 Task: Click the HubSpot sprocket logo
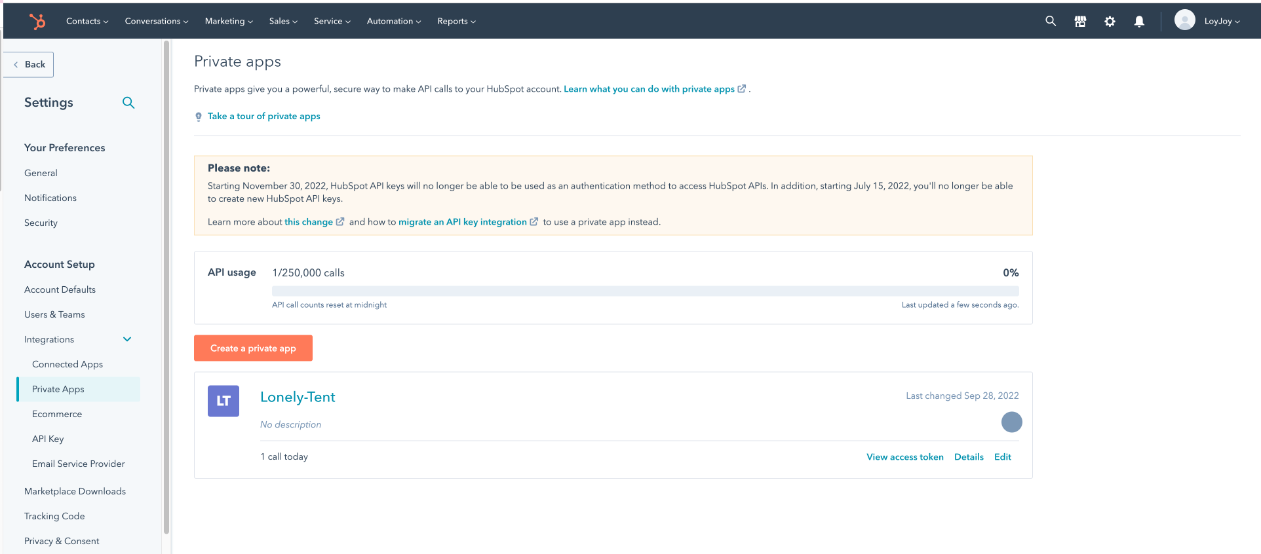[x=37, y=22]
